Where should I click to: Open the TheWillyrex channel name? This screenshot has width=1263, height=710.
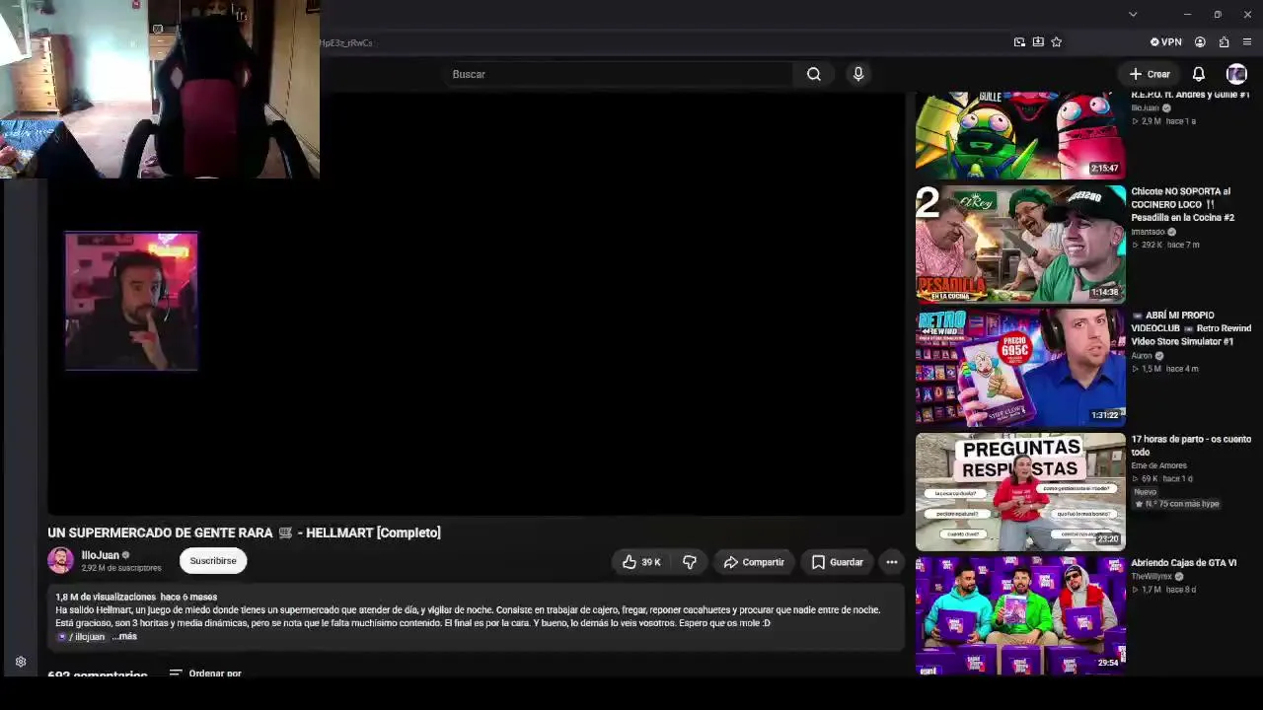click(1152, 577)
